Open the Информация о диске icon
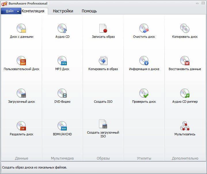Image resolution: width=207 pixels, height=174 pixels. (144, 61)
